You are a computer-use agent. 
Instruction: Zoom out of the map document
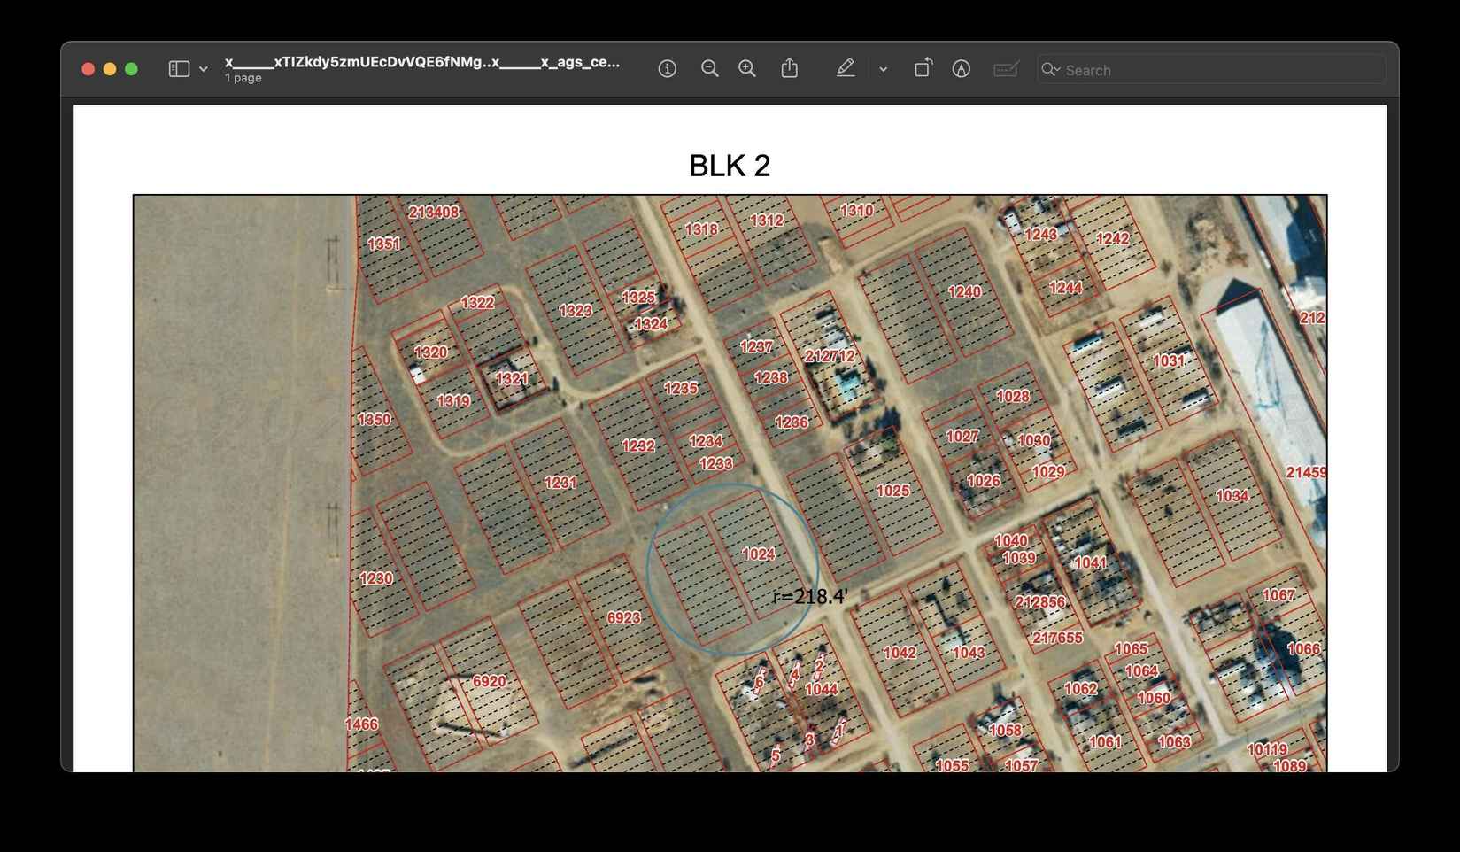pos(709,69)
